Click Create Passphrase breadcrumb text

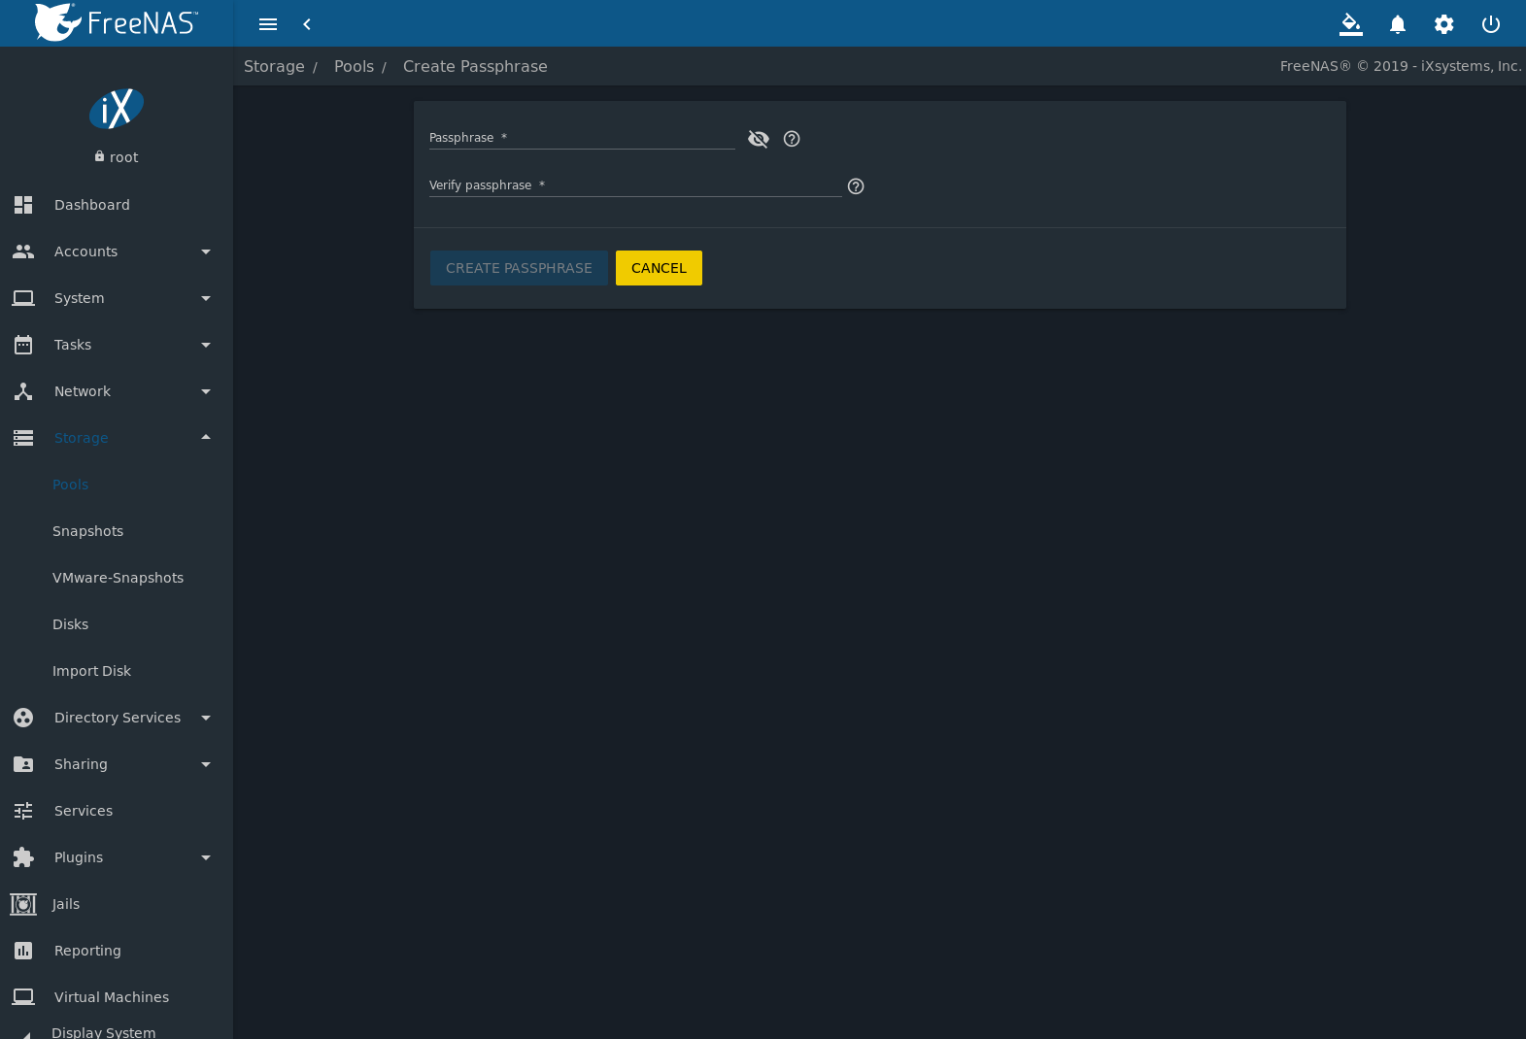click(475, 66)
